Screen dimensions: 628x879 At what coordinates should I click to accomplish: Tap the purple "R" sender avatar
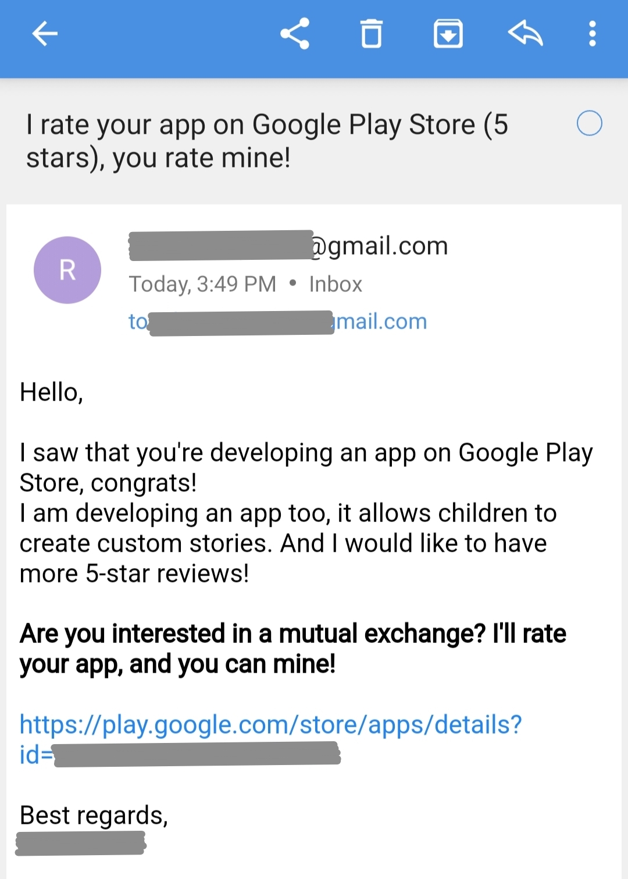click(x=67, y=270)
